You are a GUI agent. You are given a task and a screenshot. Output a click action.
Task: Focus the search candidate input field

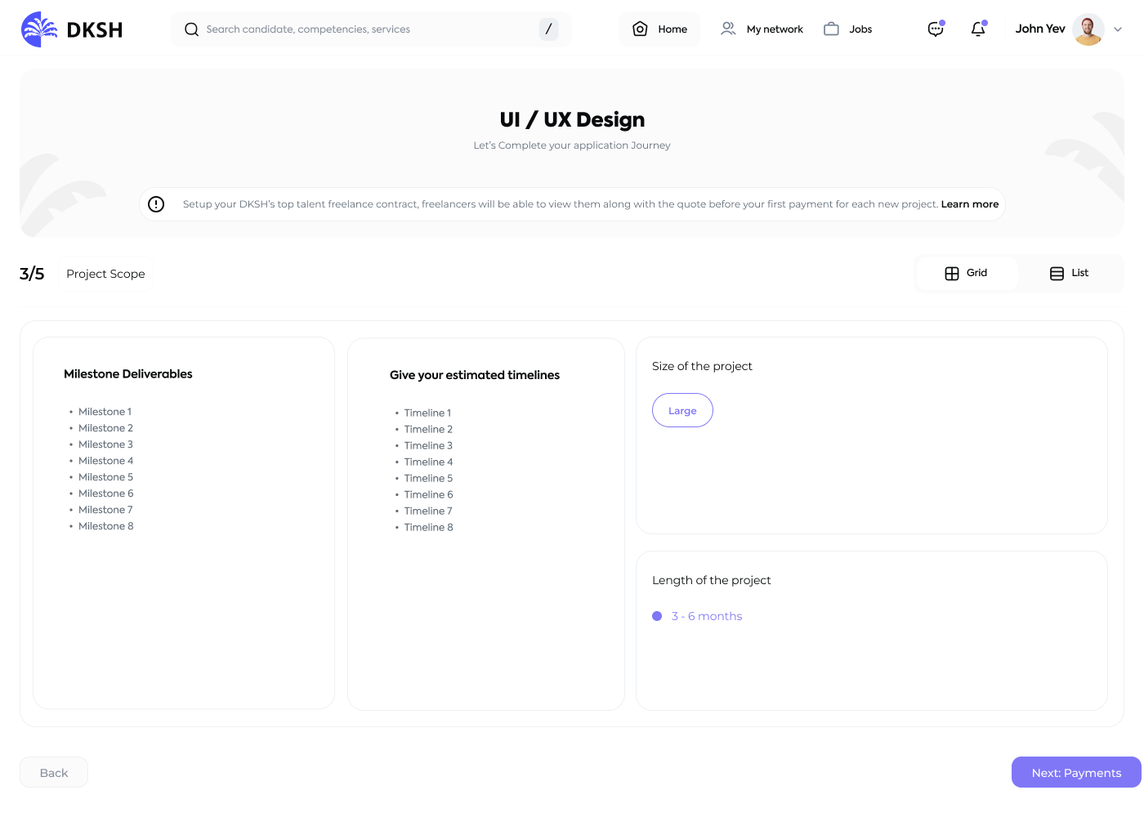[371, 29]
